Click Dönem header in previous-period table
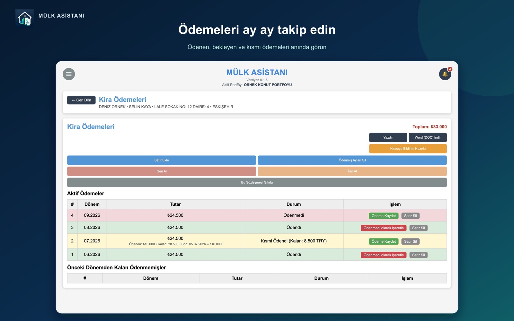The height and width of the screenshot is (321, 514). tap(151, 278)
